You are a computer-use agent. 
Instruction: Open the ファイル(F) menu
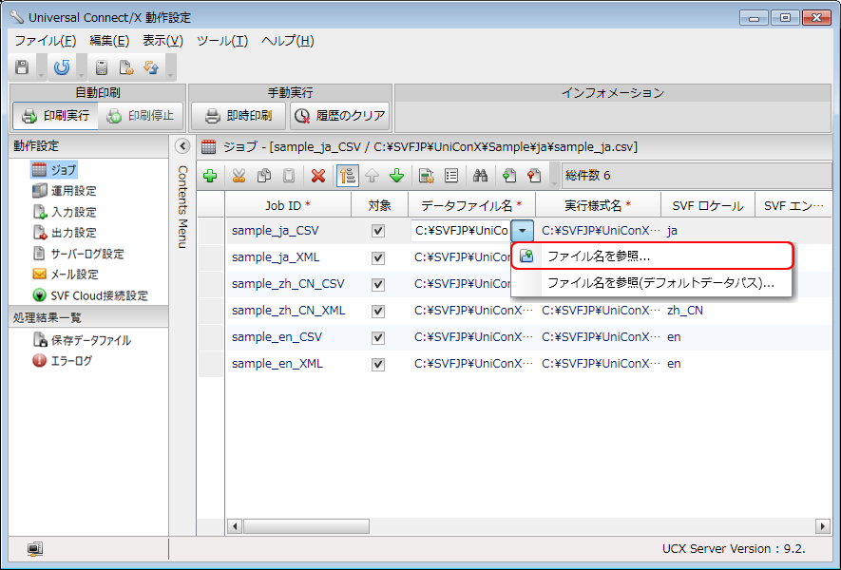45,41
